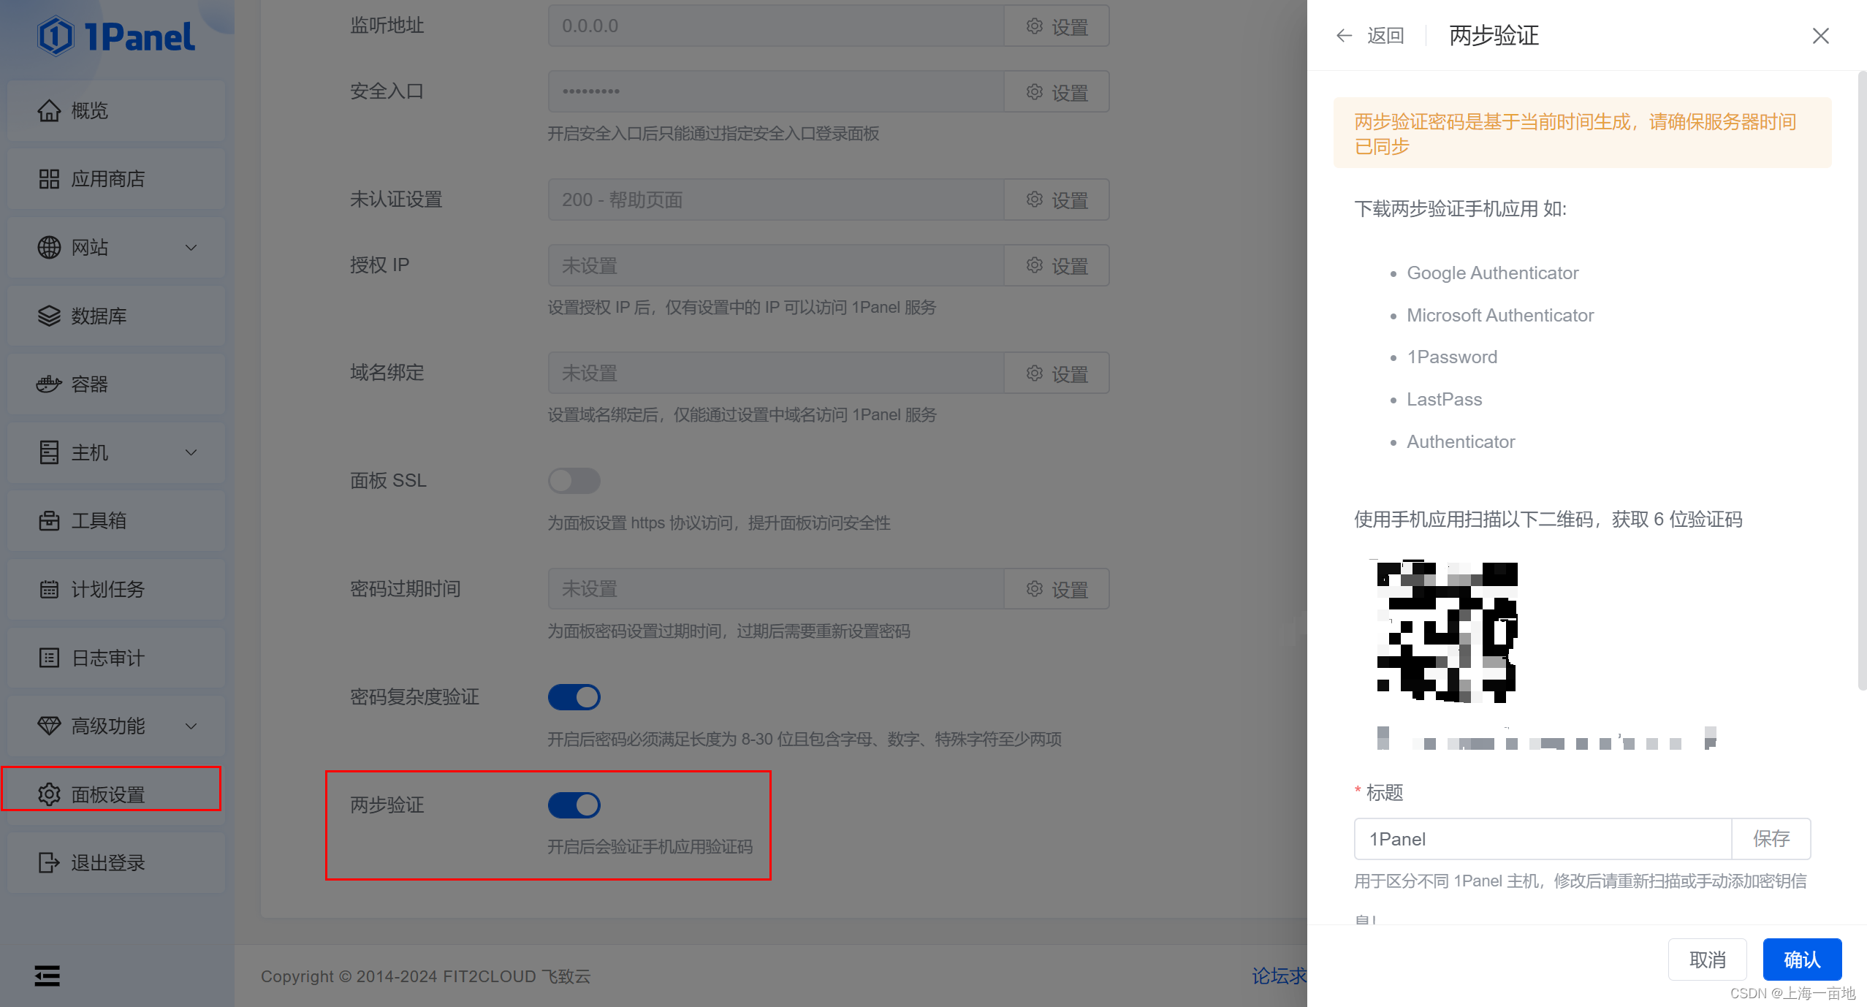Screen dimensions: 1867x1007
Task: Click the 安全入口 masked field
Action: (776, 92)
